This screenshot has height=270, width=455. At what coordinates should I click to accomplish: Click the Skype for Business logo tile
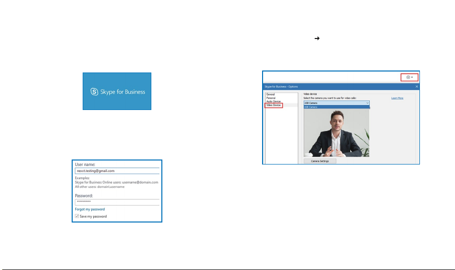(x=117, y=91)
